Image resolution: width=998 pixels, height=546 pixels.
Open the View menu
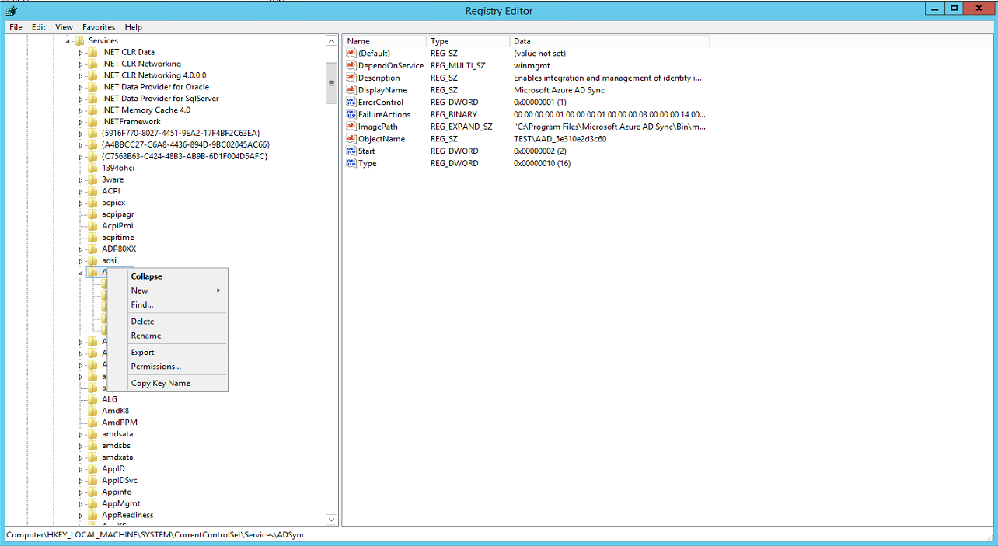(64, 27)
